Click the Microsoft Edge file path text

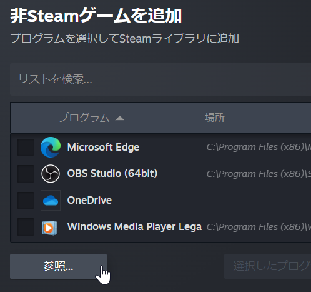point(259,147)
